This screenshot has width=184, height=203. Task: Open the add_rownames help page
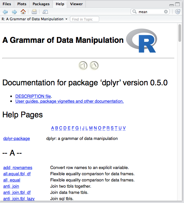coord(18,167)
